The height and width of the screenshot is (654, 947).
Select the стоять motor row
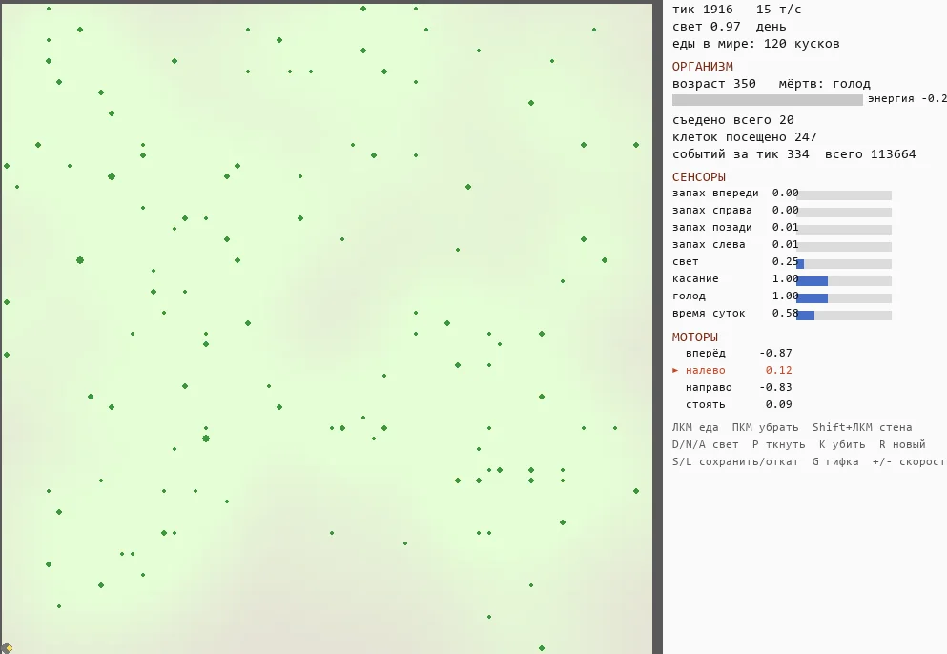739,404
